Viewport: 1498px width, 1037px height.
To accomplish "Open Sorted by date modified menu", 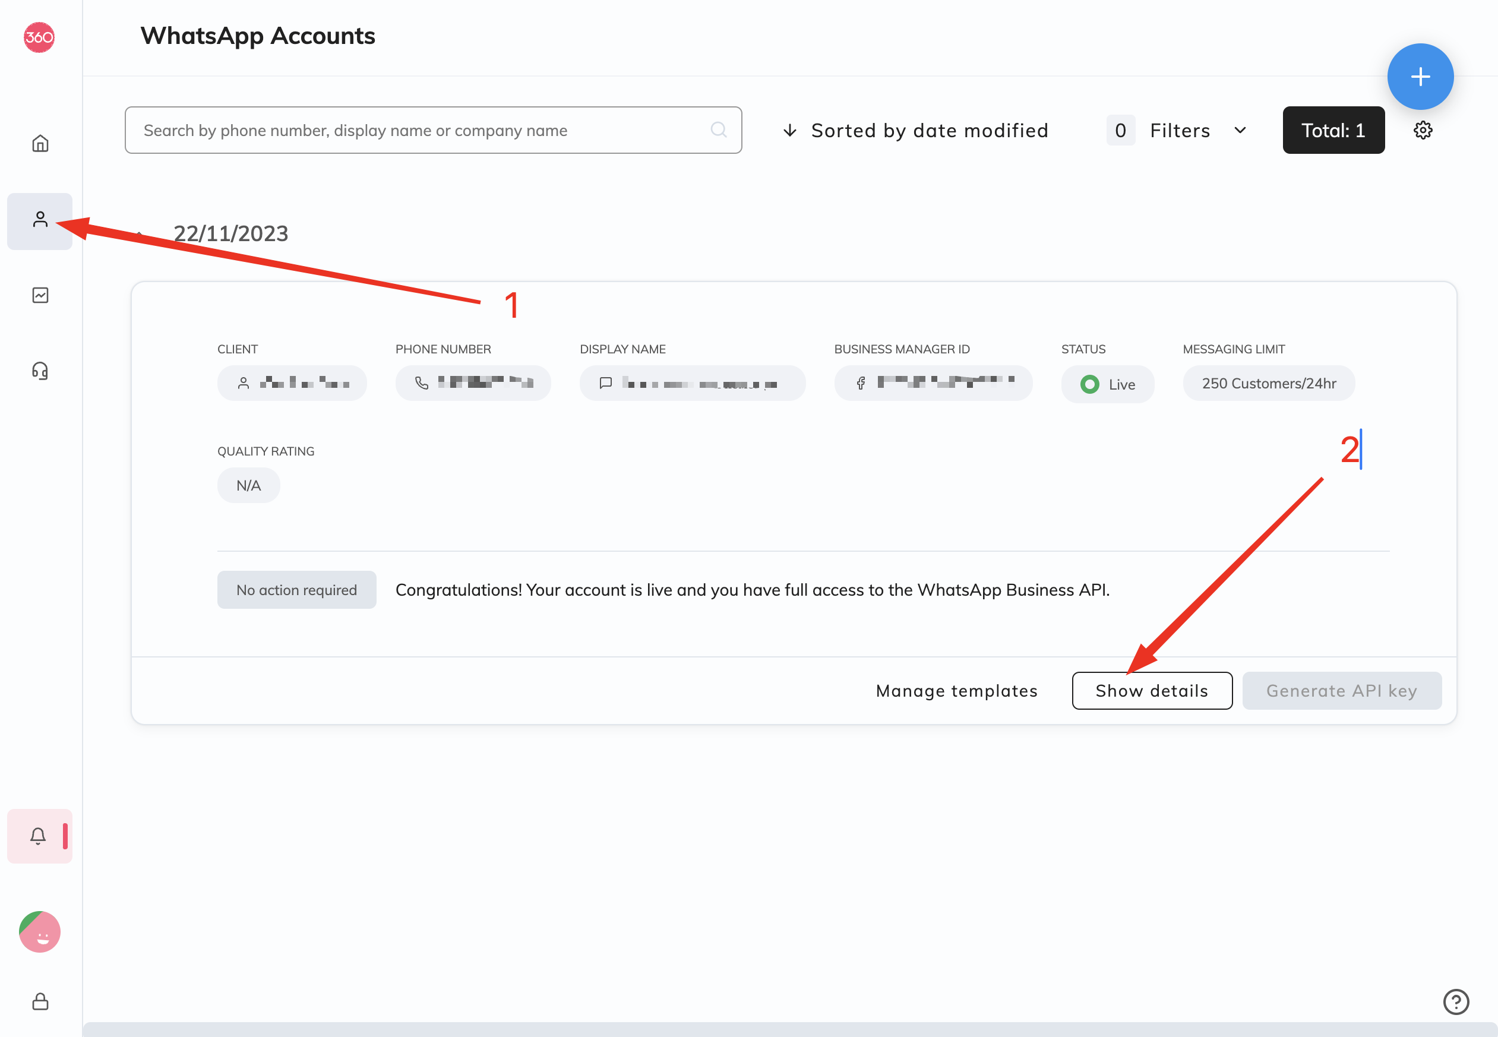I will pyautogui.click(x=916, y=131).
